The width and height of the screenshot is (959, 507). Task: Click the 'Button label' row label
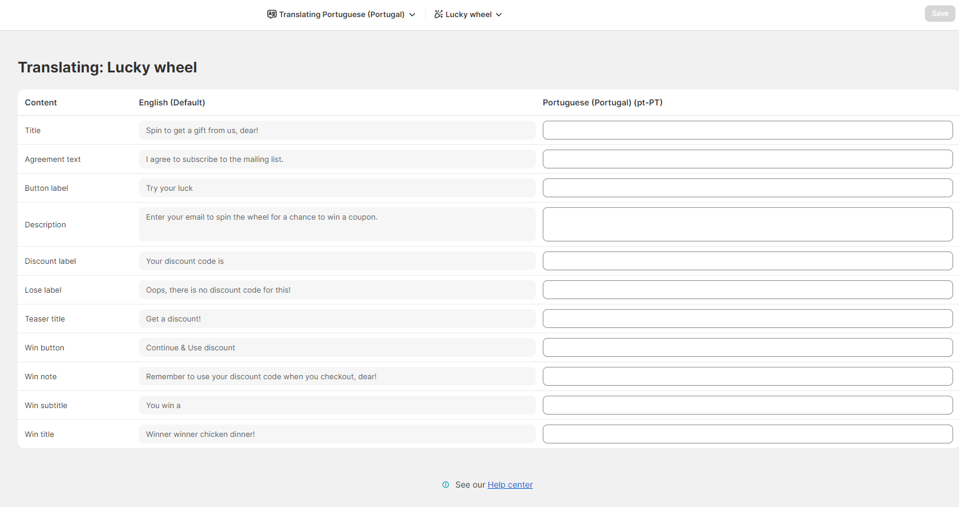[x=47, y=188]
